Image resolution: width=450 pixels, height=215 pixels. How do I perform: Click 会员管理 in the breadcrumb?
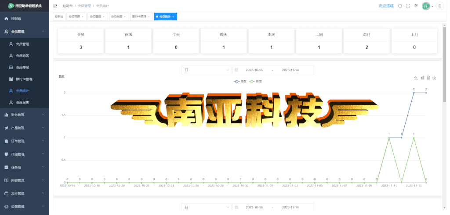[x=84, y=6]
